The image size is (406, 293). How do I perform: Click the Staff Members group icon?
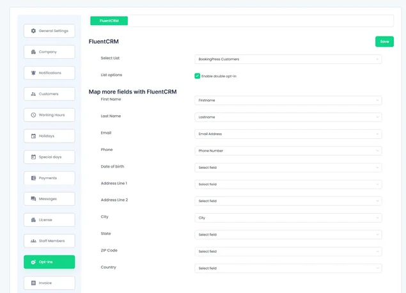33,241
